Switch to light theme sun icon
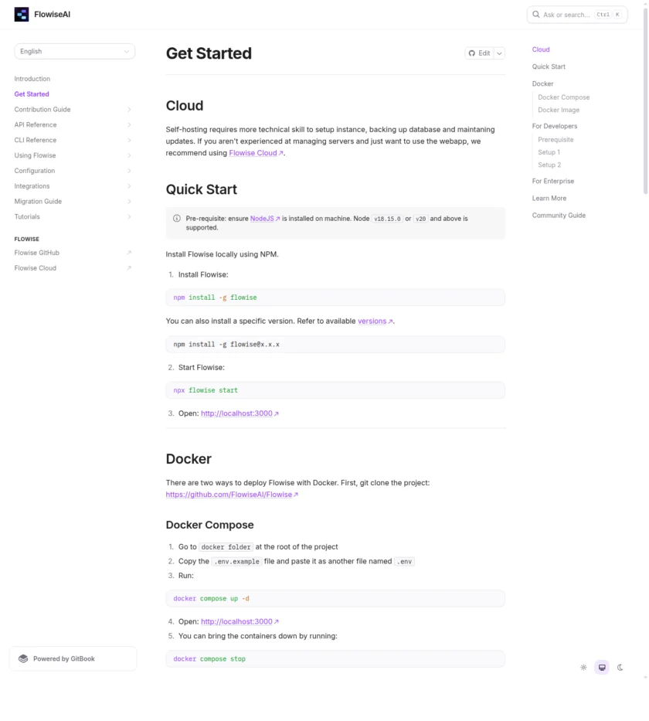The height and width of the screenshot is (721, 649). point(583,667)
